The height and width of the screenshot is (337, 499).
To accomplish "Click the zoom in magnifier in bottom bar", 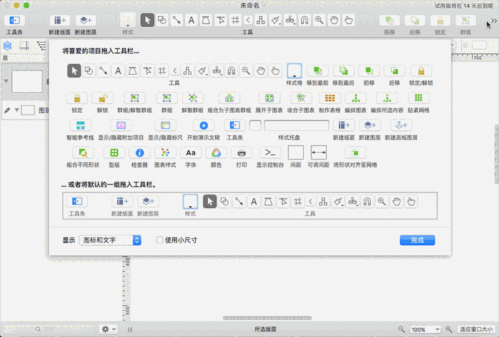I will click(x=448, y=330).
